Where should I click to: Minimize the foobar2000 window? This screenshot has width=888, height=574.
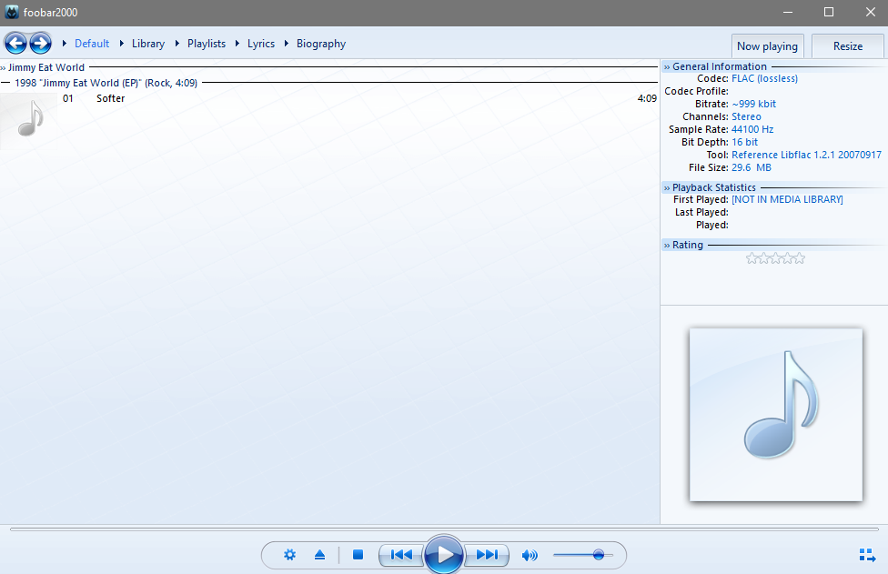pos(788,12)
